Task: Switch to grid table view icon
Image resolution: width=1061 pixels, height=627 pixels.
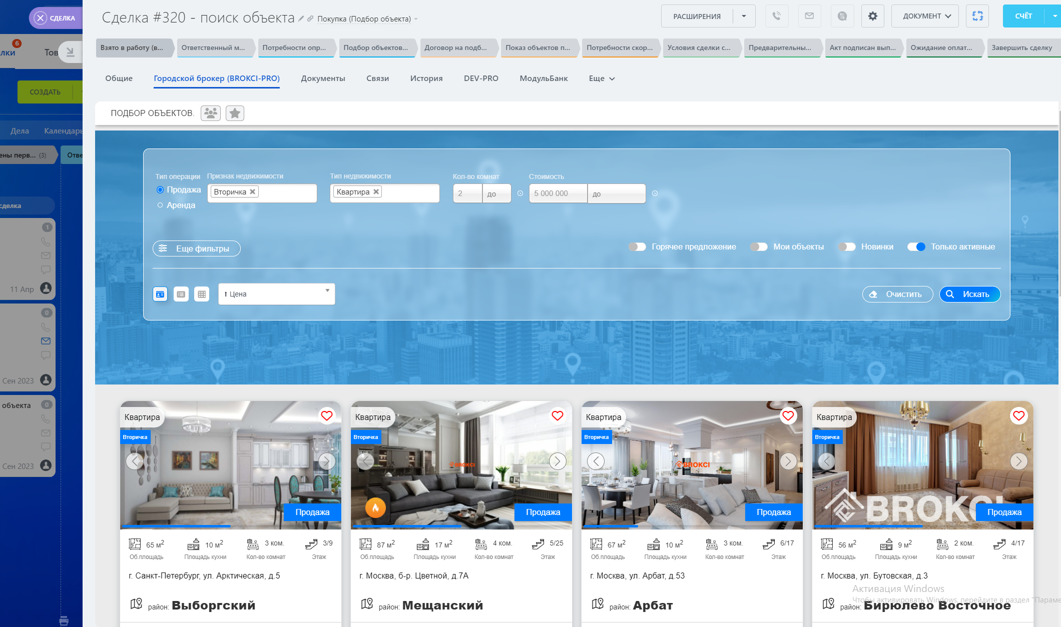Action: (202, 294)
